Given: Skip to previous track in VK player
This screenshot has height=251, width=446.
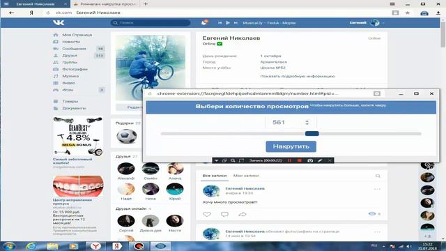Looking at the screenshot, I should pyautogui.click(x=220, y=23).
